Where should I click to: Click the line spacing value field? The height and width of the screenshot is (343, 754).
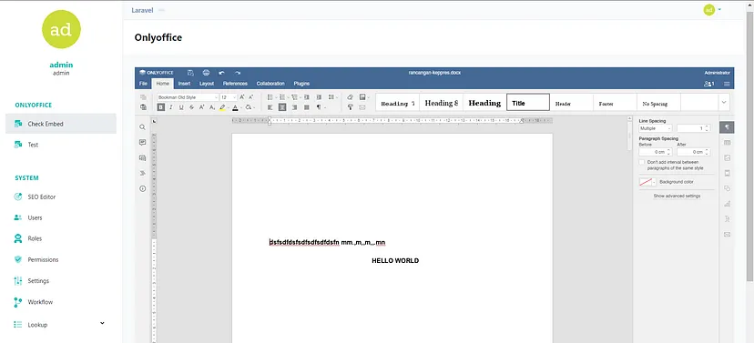(693, 128)
